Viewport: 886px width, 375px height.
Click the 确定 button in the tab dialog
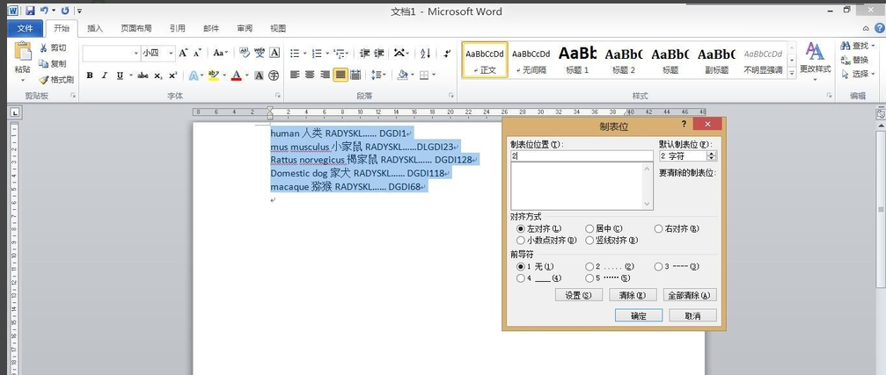pos(638,315)
